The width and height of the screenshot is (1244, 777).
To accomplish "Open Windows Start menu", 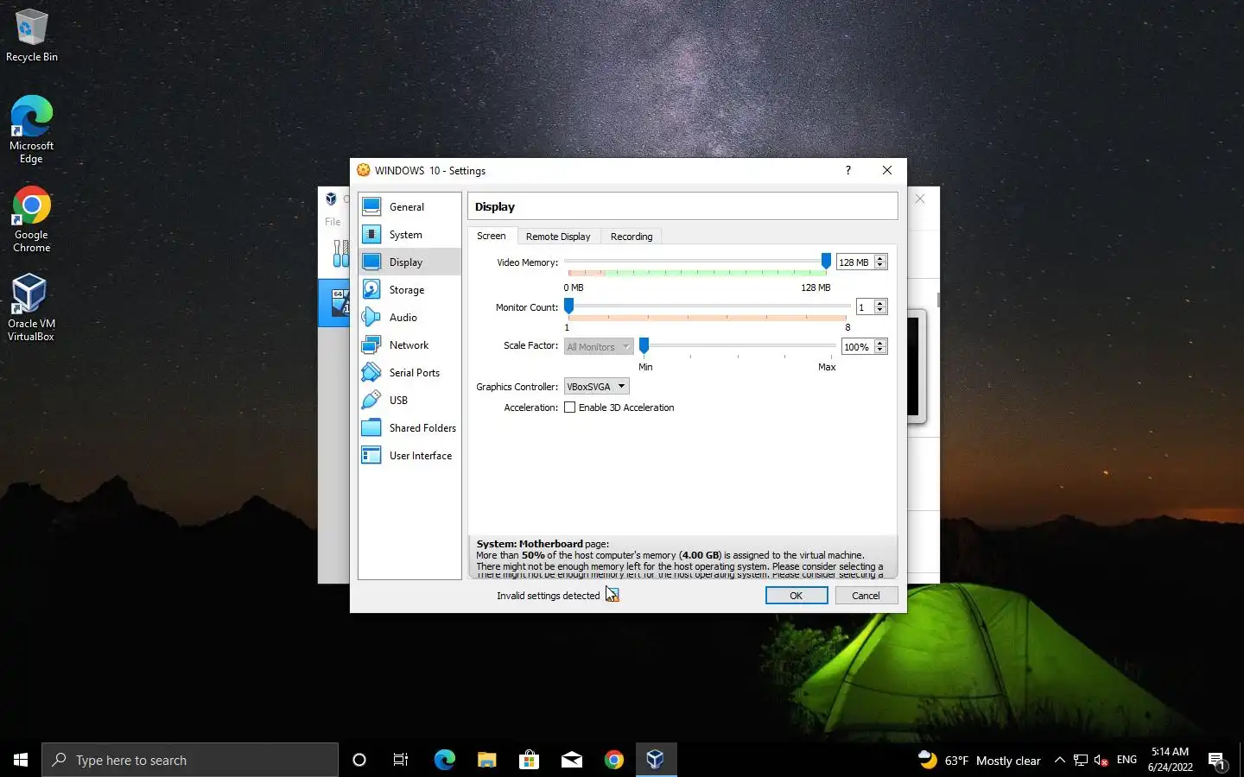I will [21, 760].
